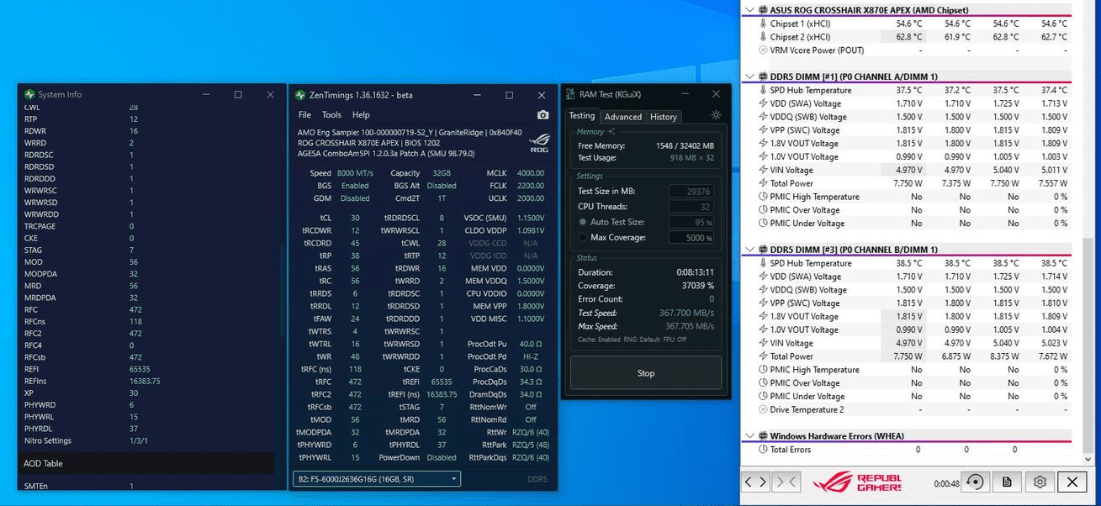Click the CPU Threads input field
Image resolution: width=1101 pixels, height=506 pixels.
coord(691,207)
